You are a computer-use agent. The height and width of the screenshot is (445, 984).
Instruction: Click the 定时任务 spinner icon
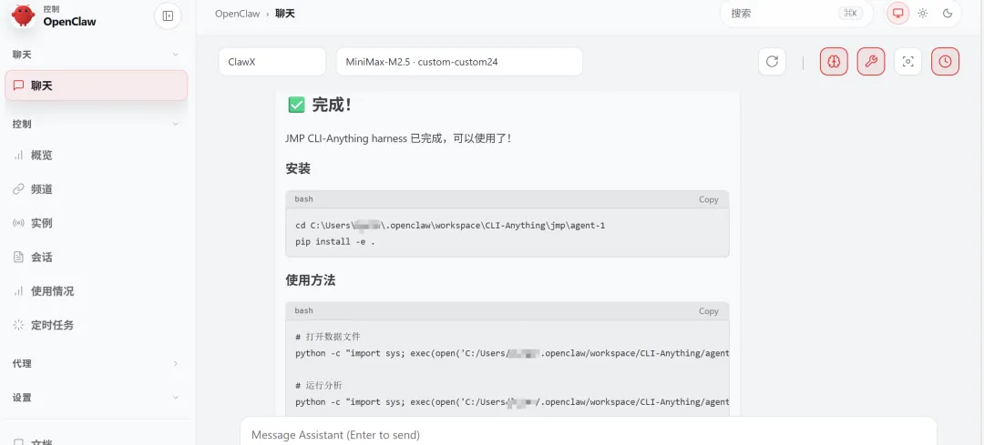click(19, 325)
